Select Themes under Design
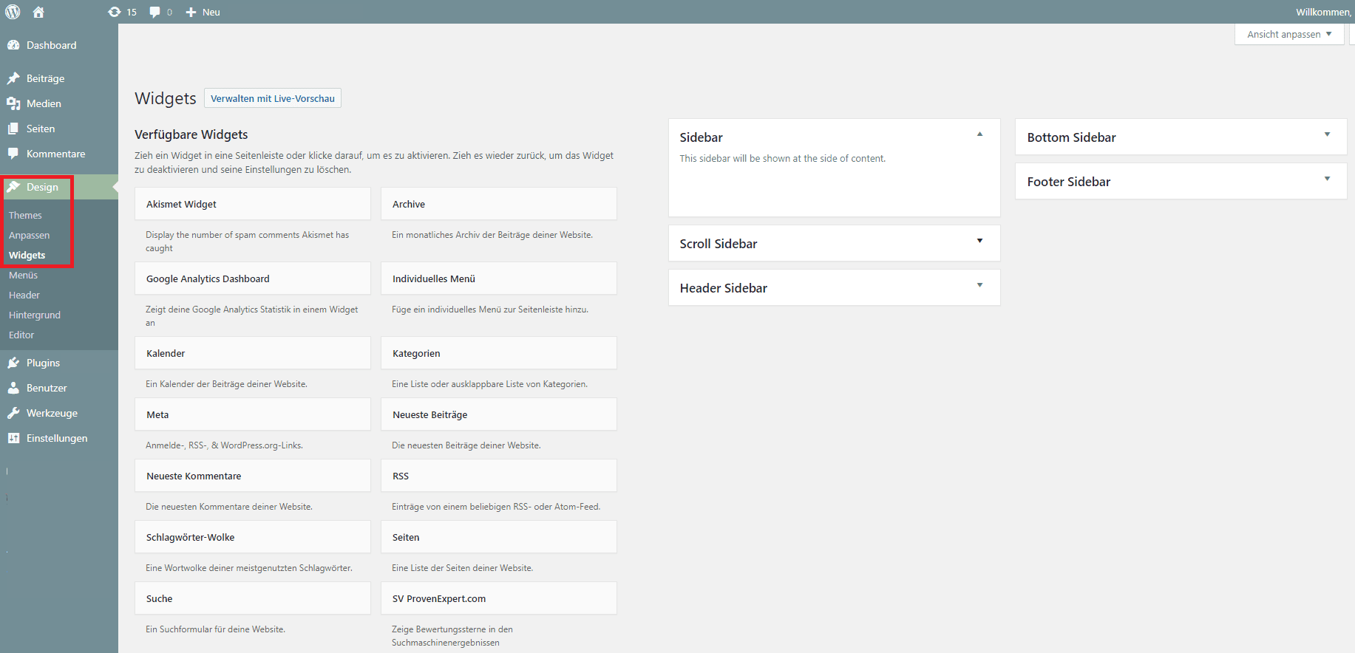Screen dimensions: 1355x653 coord(25,215)
